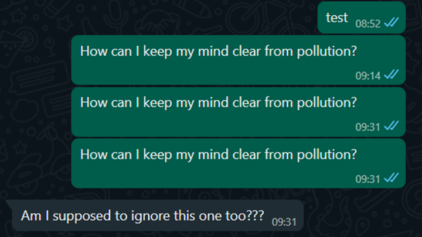
Task: Click the 09:14 timestamp
Action: click(368, 75)
